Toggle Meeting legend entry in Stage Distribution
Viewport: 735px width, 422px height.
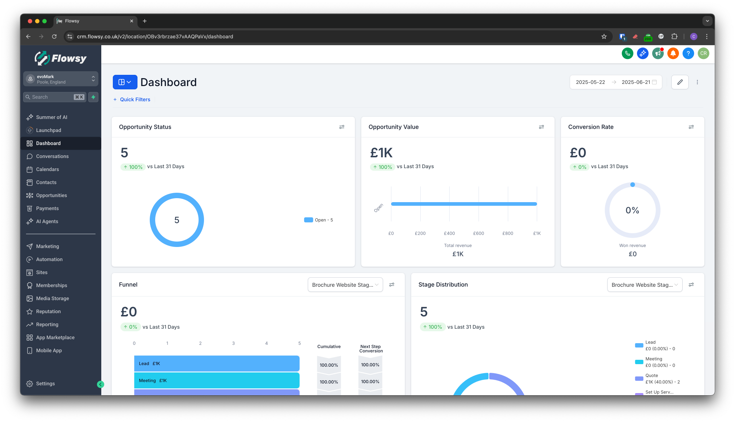coord(655,362)
